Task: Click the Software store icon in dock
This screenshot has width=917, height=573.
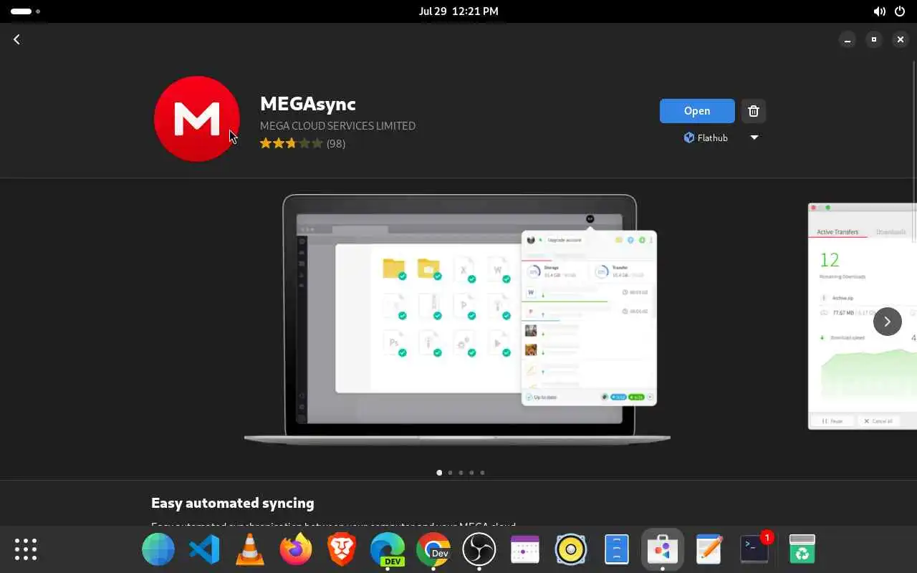Action: point(663,549)
